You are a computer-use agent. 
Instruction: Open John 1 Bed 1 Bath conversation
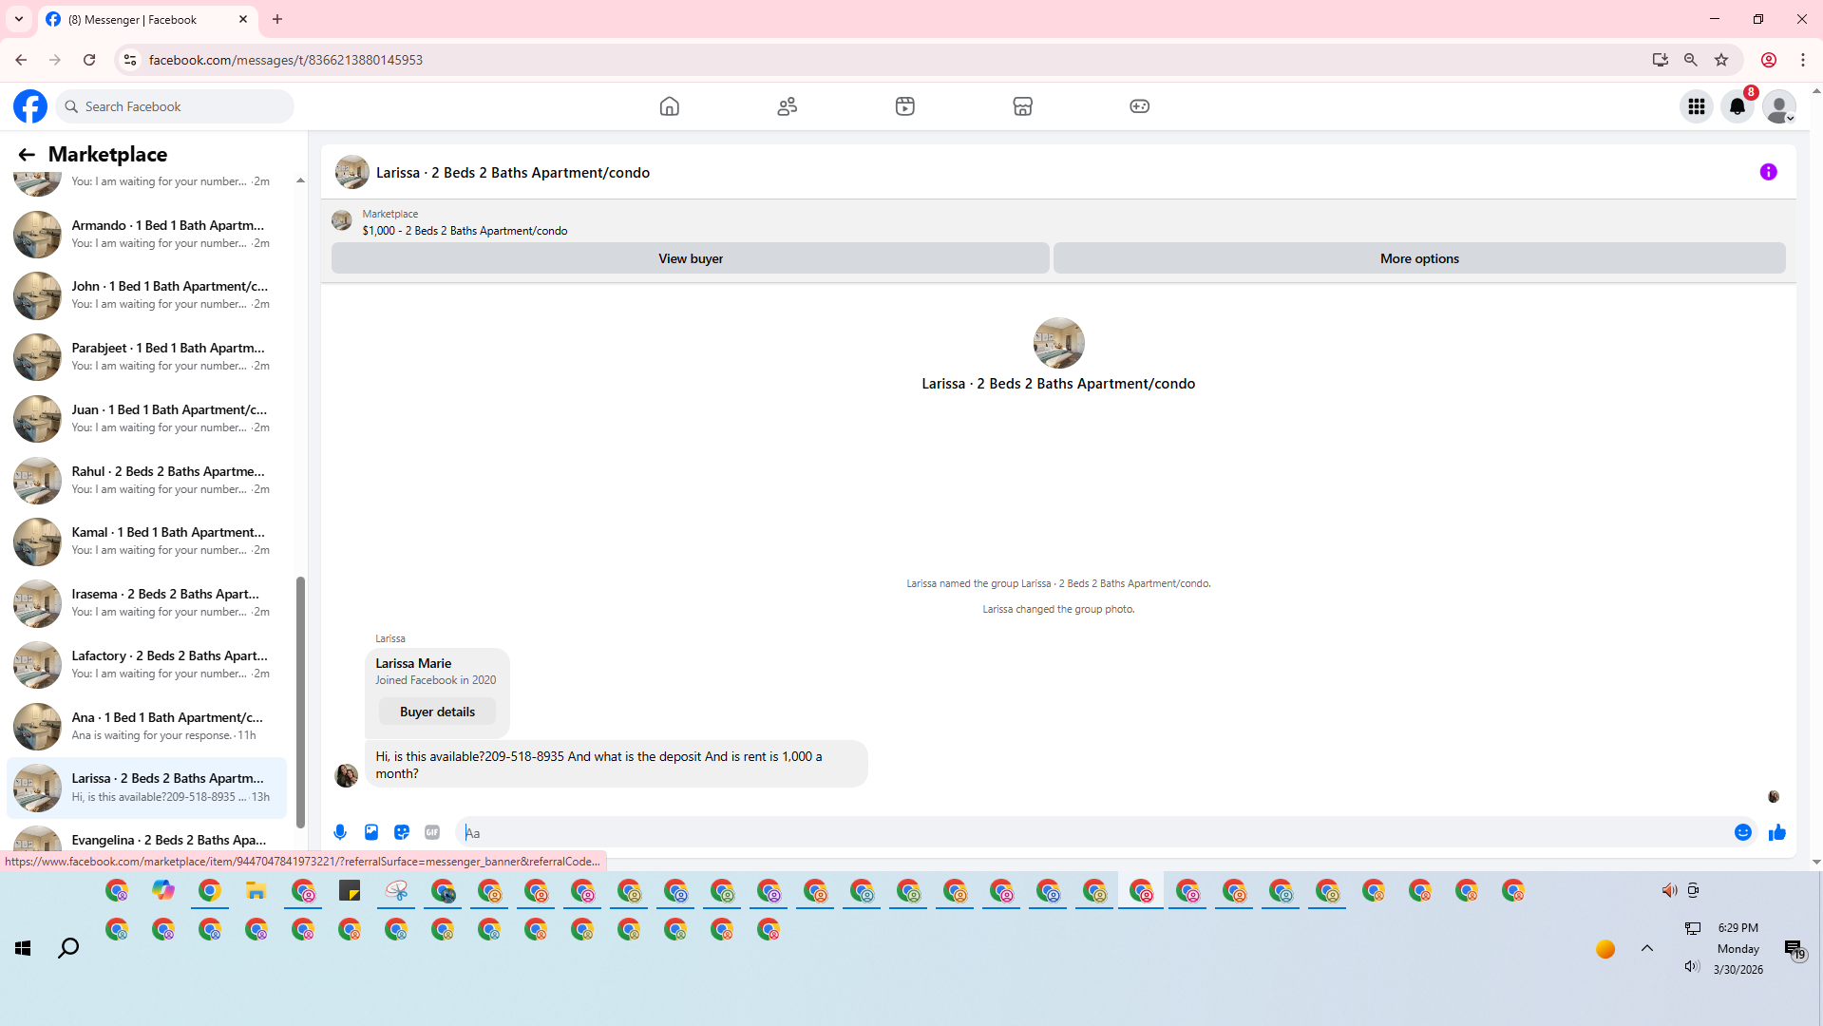click(x=146, y=295)
